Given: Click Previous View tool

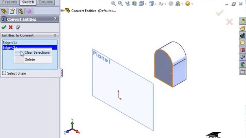Looking at the screenshot, I should 127,3.
